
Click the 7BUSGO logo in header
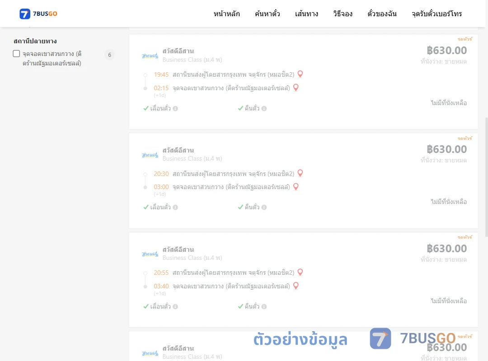coord(38,14)
